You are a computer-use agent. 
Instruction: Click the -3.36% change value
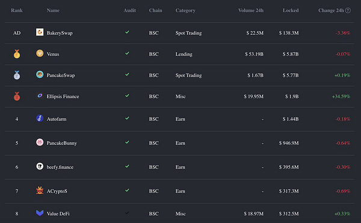coord(343,33)
